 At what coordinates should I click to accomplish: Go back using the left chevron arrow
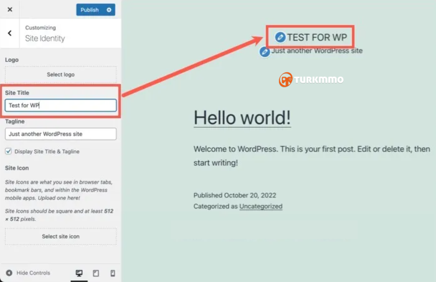point(10,33)
